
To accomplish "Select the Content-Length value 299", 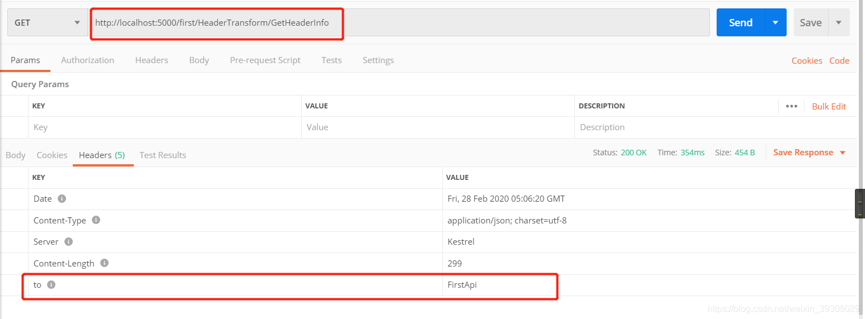I will [x=455, y=263].
